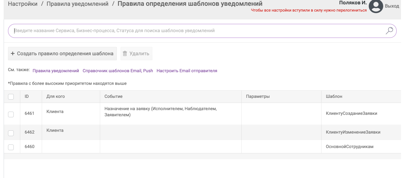
Task: Check the box for rule 6462
Action: 11,133
